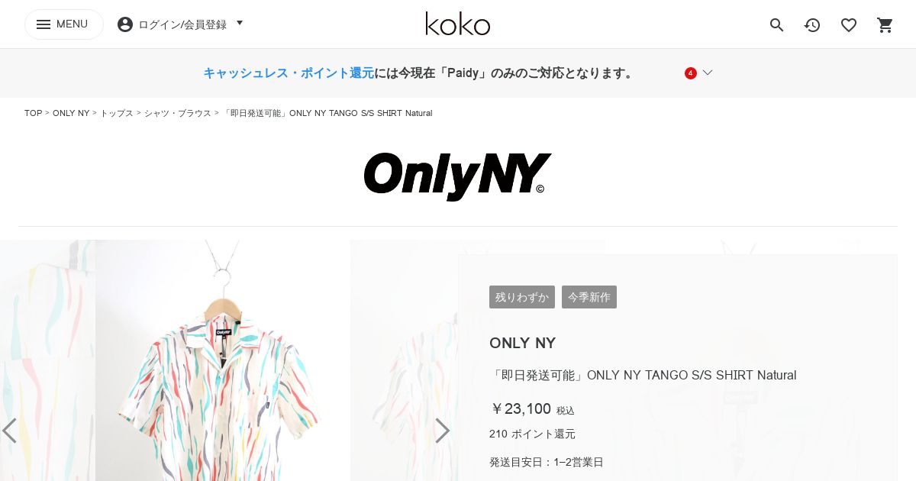Open the hamburger MENU button

64,24
